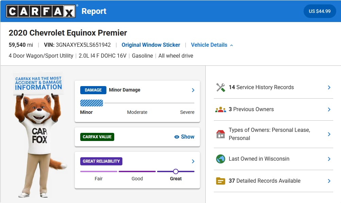Screen dimensions: 341x203
Task: Click the wrench service history icon
Action: point(221,87)
